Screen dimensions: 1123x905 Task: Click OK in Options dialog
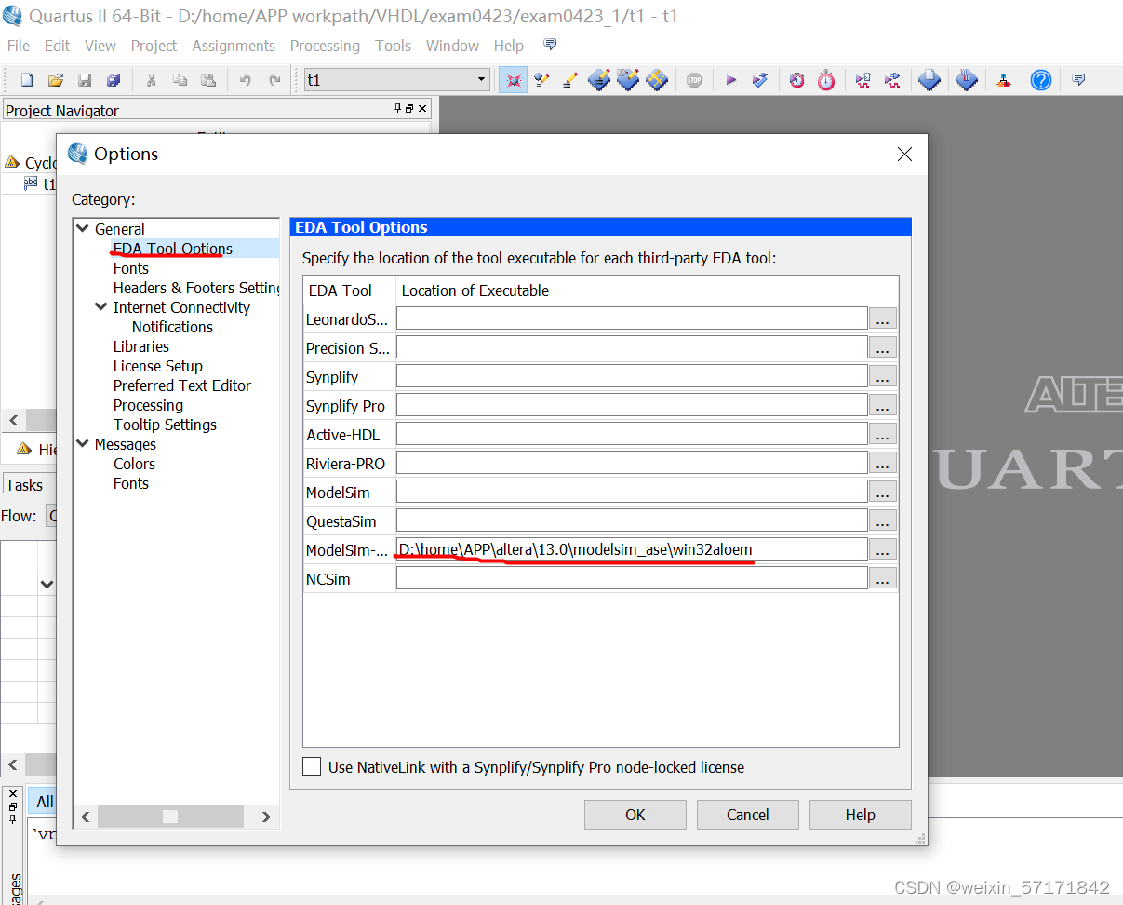click(x=635, y=815)
